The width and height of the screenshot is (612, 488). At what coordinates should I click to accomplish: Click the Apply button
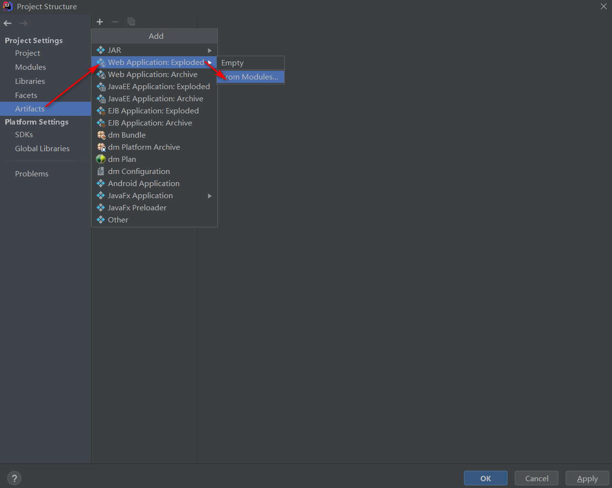(x=587, y=478)
